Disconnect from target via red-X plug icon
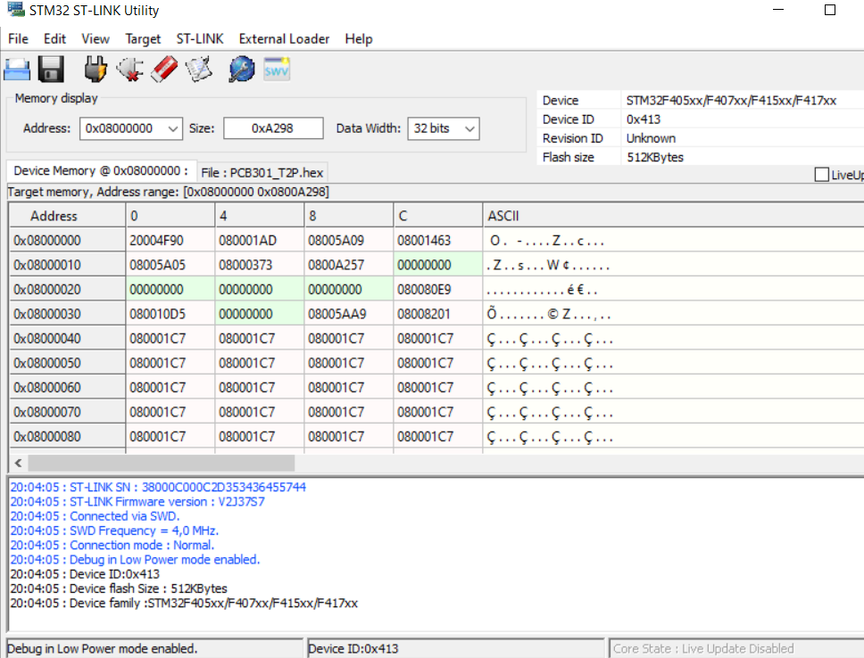 [x=129, y=69]
